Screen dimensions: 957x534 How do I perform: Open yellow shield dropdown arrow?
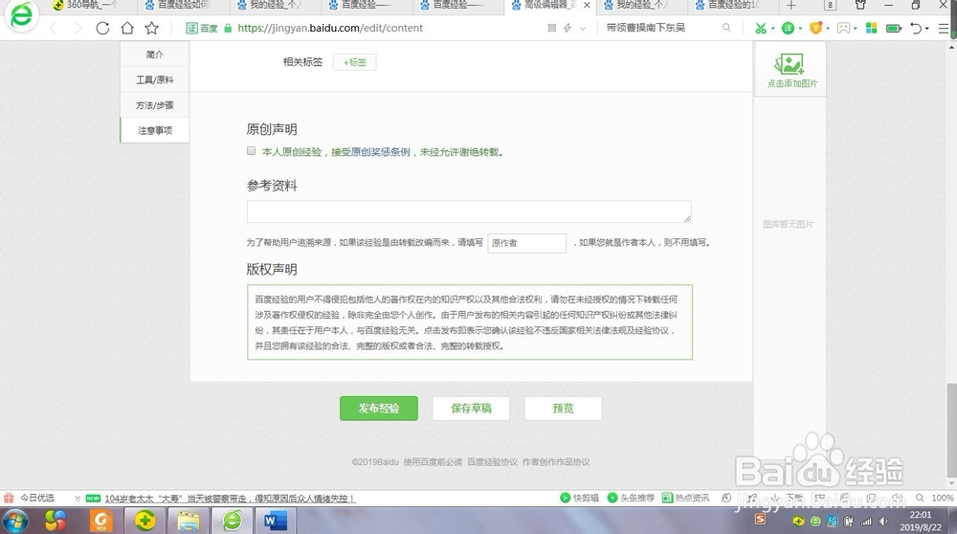click(828, 28)
